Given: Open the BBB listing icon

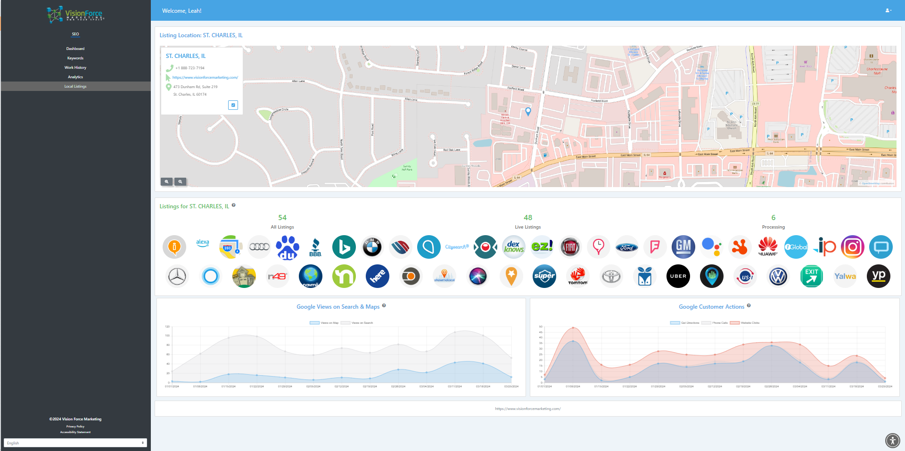Looking at the screenshot, I should pyautogui.click(x=315, y=247).
